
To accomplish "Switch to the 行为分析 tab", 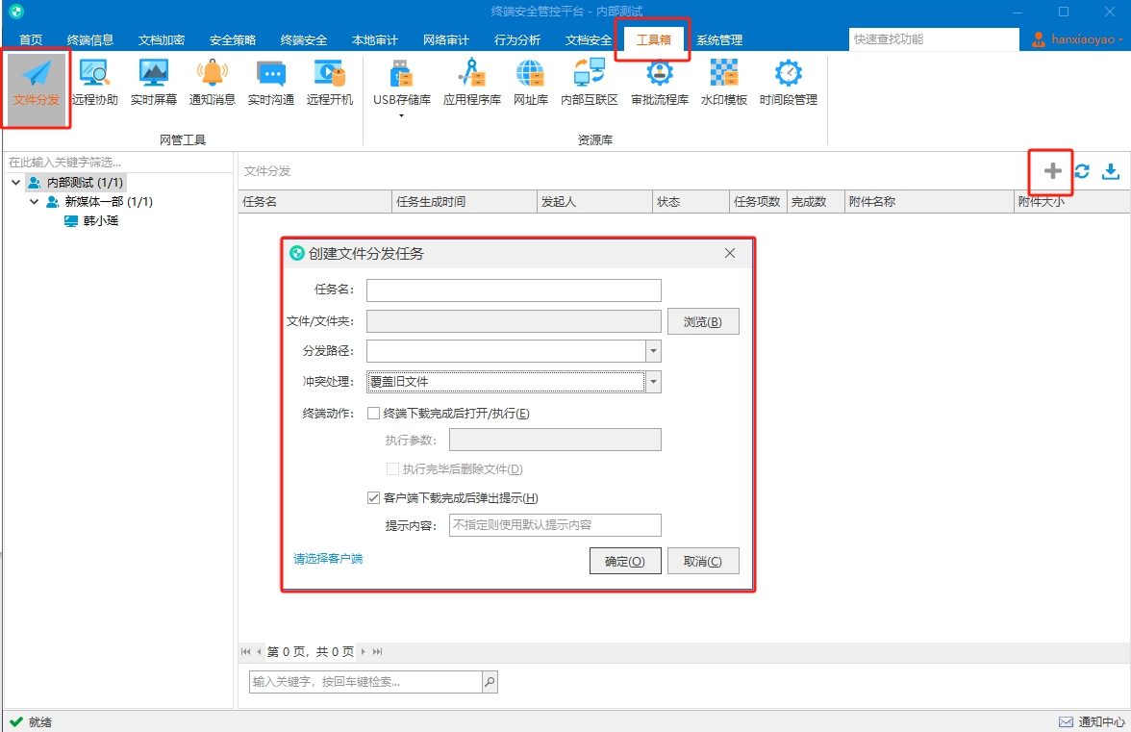I will tap(517, 39).
